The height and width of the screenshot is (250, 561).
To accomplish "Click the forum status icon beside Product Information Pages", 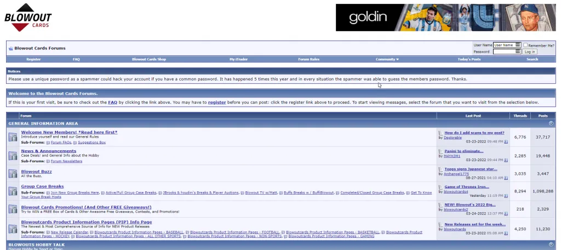I will (13, 229).
